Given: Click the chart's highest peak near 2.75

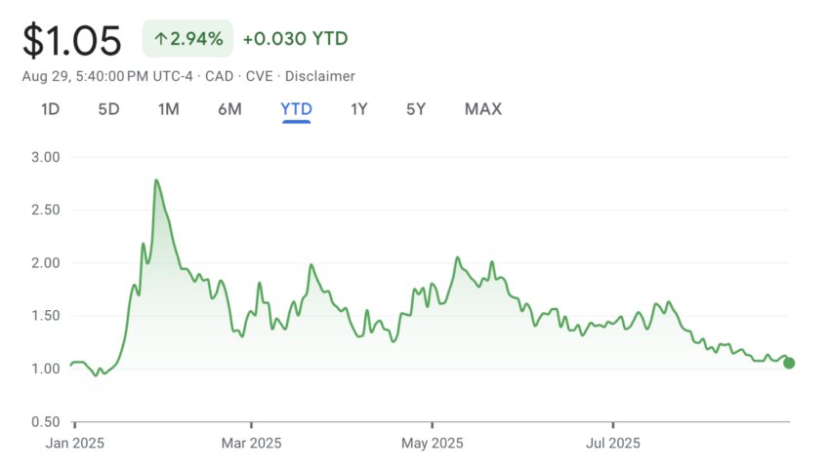Looking at the screenshot, I should pyautogui.click(x=156, y=180).
